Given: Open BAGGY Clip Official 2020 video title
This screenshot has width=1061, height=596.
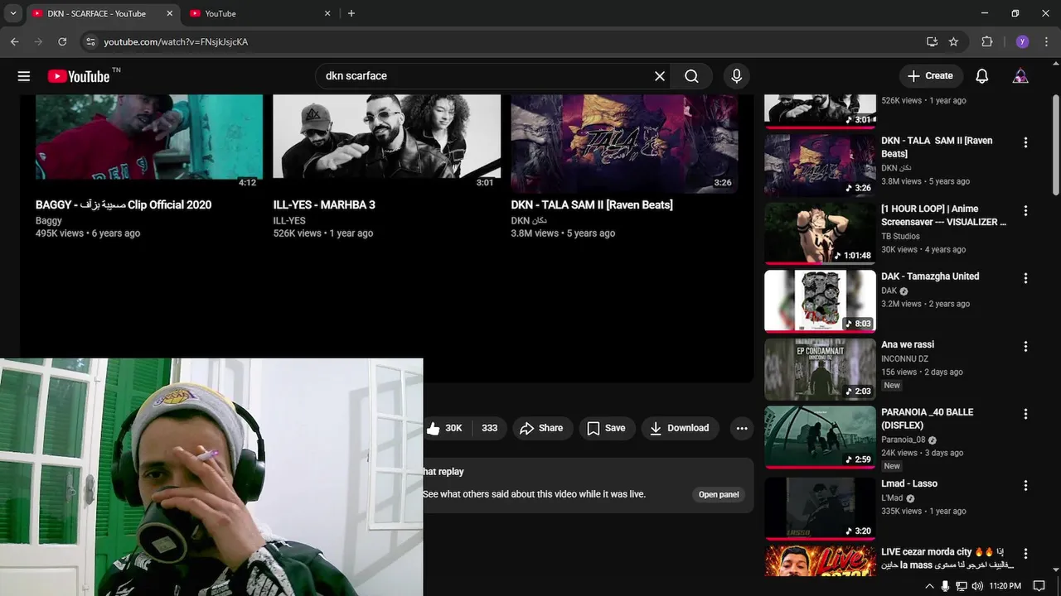Looking at the screenshot, I should tap(124, 205).
